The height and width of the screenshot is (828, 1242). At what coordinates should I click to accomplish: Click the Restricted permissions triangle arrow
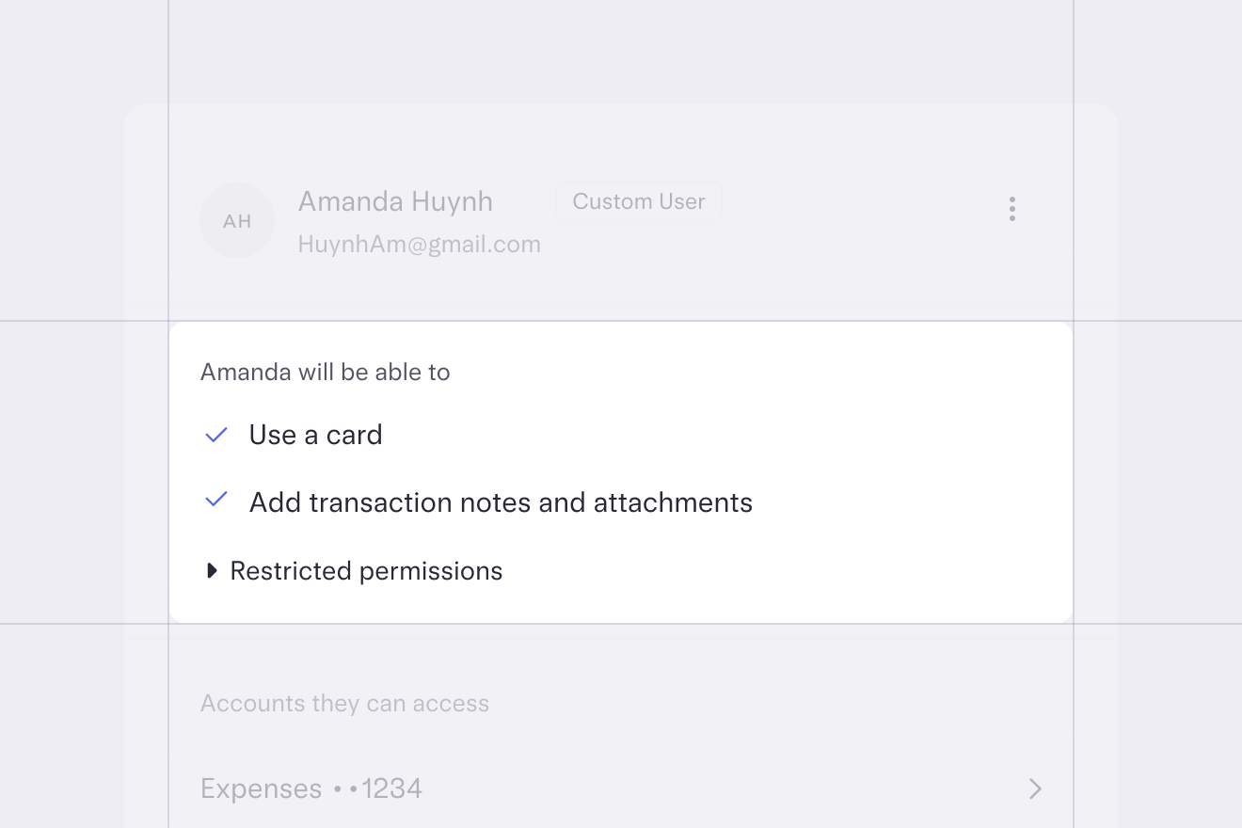[x=212, y=570]
